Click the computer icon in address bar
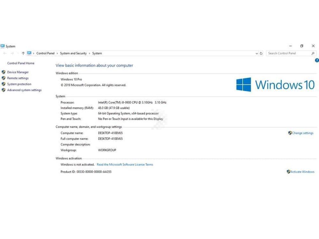 pos(29,53)
